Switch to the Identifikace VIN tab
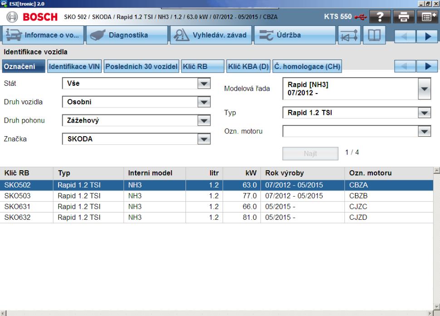The width and height of the screenshot is (440, 316). click(x=74, y=67)
